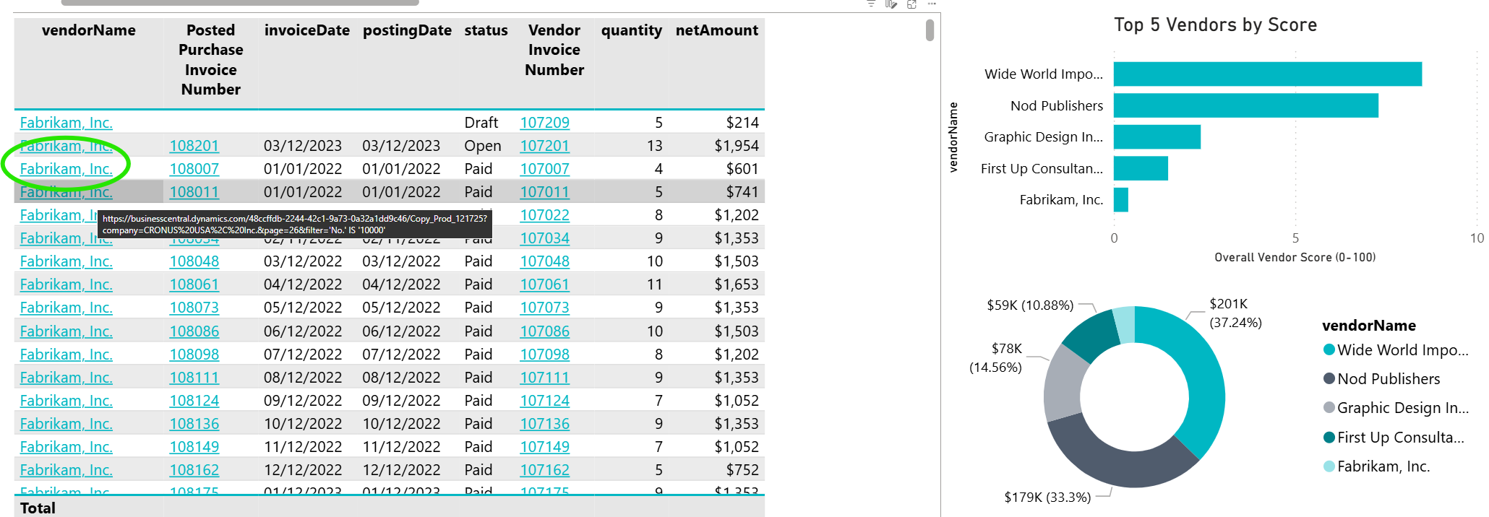Open Fabrikam, Inc. link in 108162 row

point(66,470)
